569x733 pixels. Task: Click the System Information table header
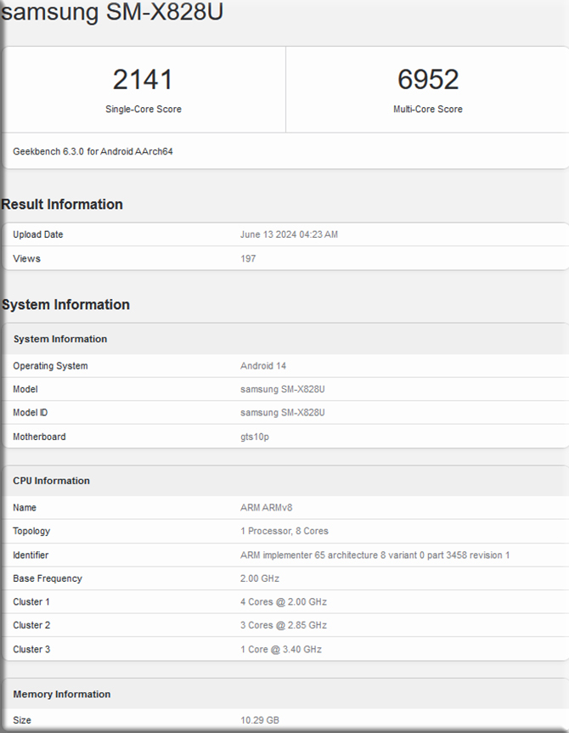(59, 339)
